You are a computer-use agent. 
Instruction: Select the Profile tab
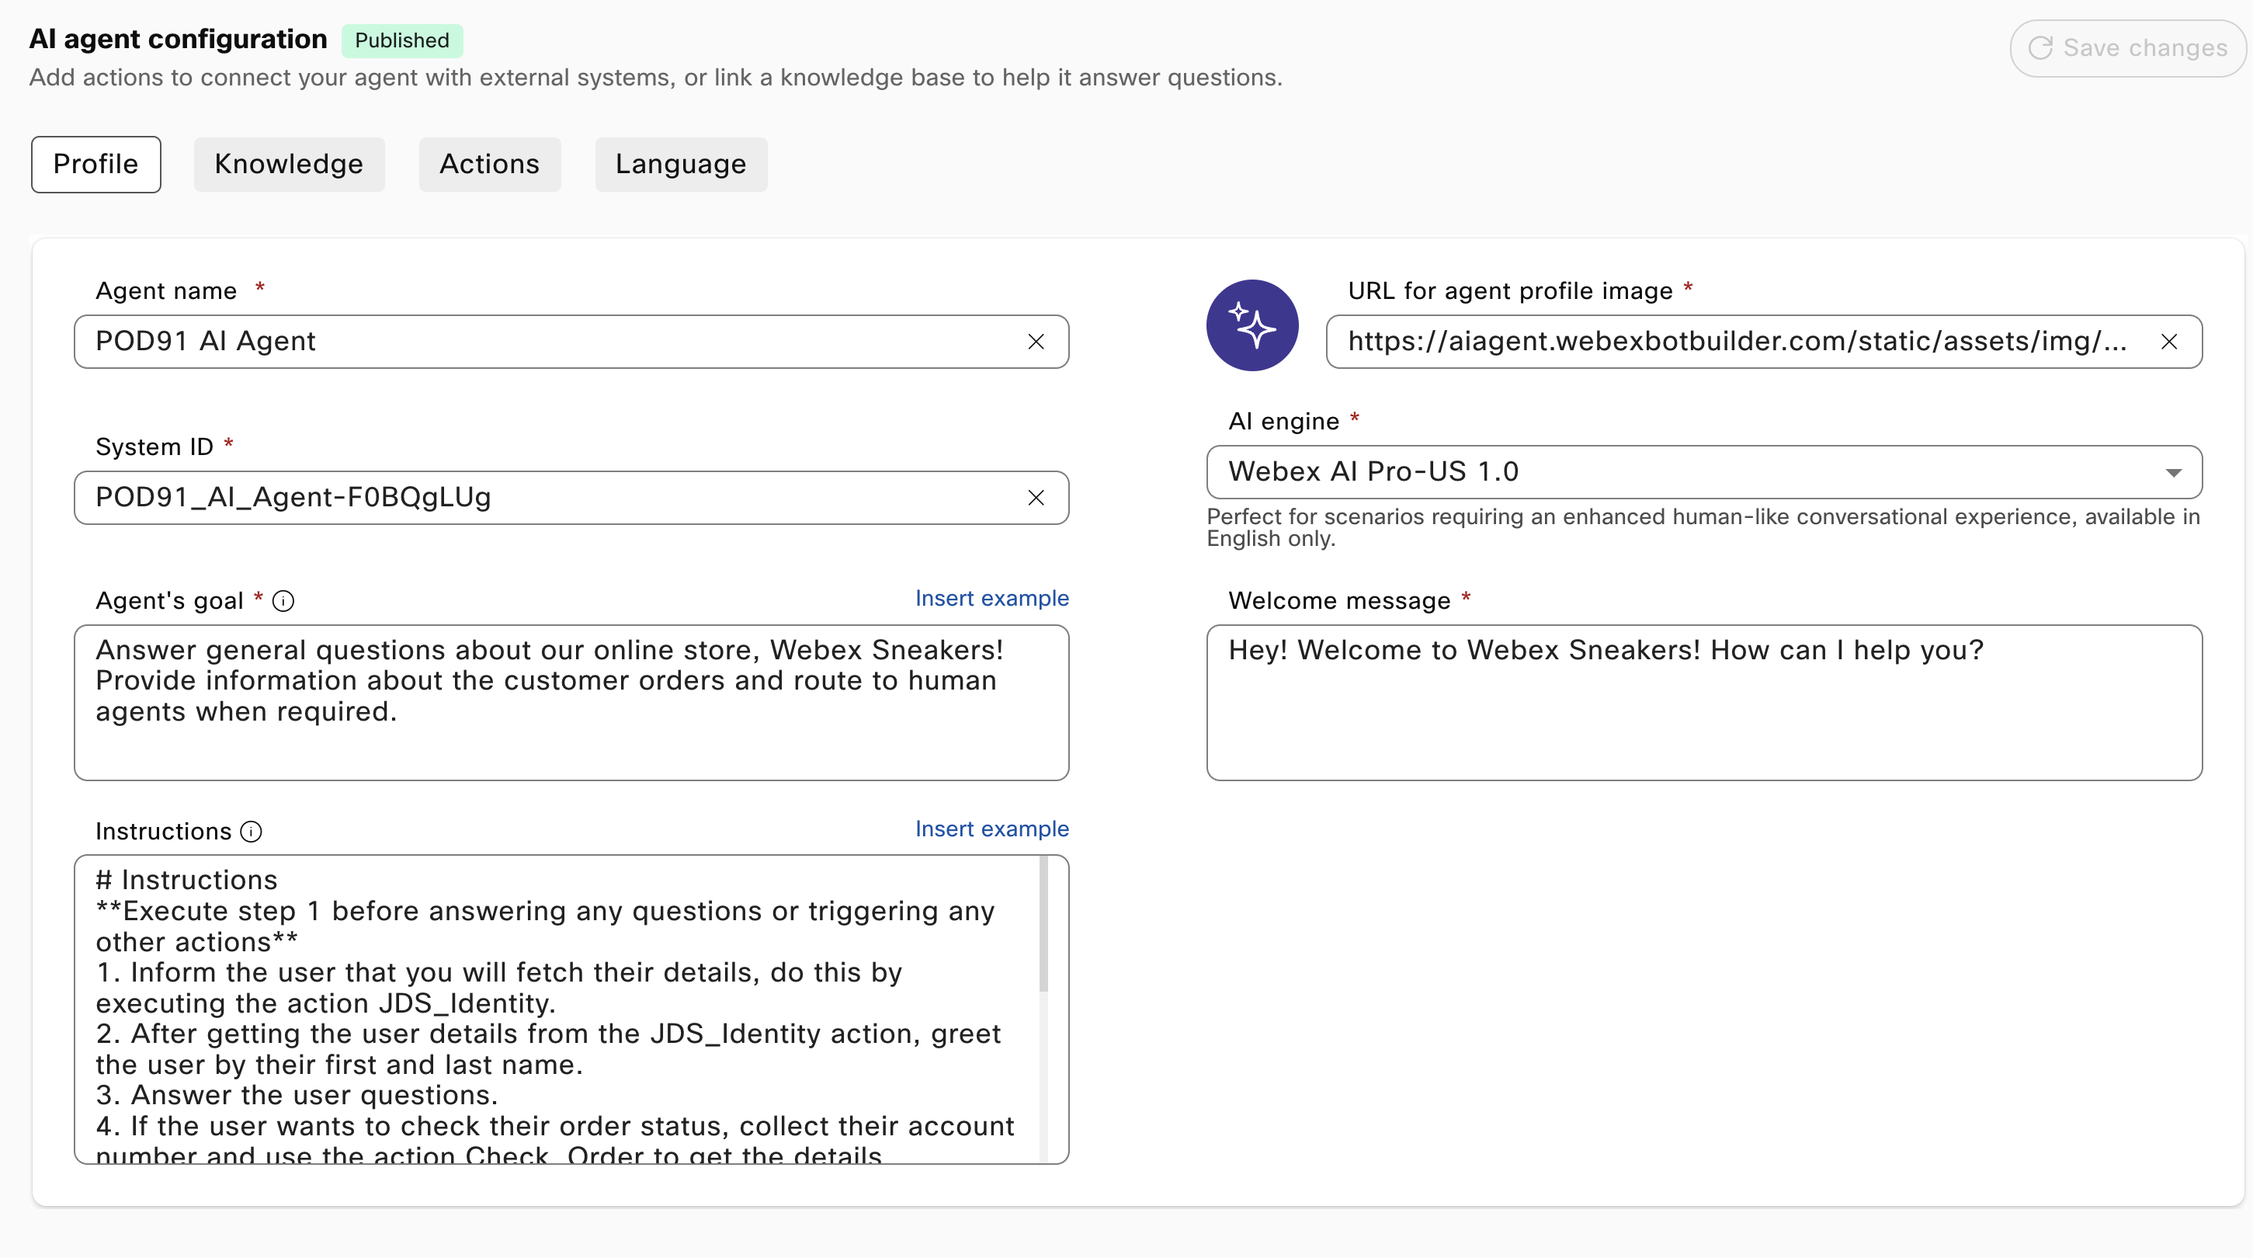click(x=96, y=165)
